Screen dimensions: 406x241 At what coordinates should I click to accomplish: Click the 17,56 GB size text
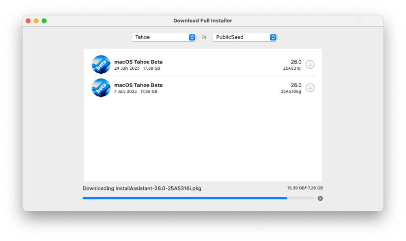(149, 92)
